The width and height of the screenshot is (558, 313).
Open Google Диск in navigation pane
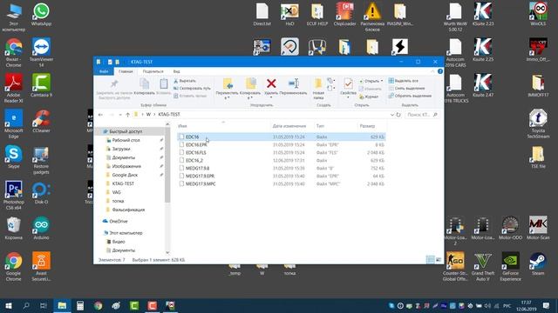tap(125, 175)
